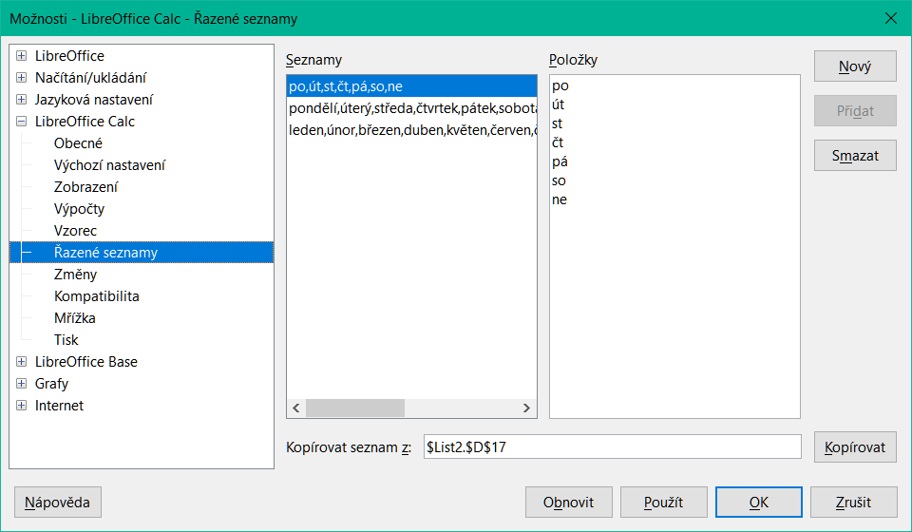Viewport: 912px width, 532px height.
Task: Click the Seznamy horizontal scrollbar thumb
Action: [355, 408]
